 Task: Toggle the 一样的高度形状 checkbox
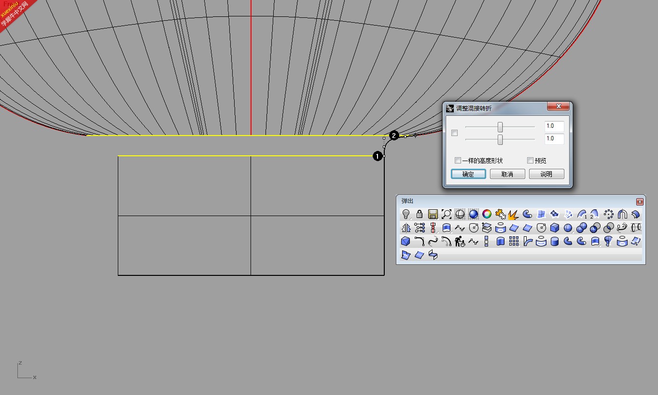[x=458, y=161]
